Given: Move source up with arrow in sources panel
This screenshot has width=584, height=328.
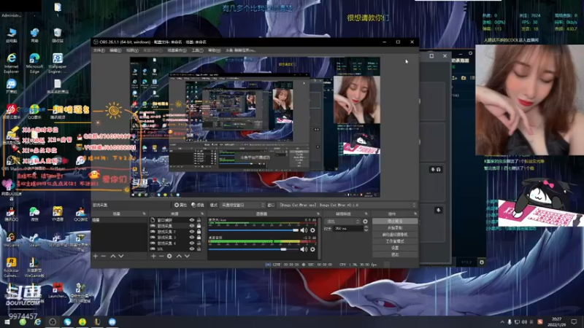Looking at the screenshot, I should coord(179,256).
